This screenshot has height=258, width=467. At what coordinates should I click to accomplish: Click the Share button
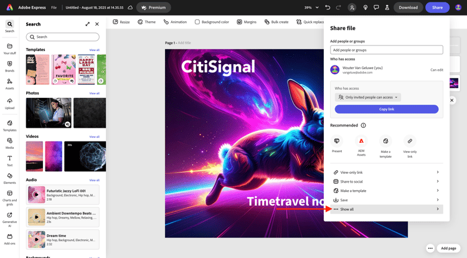click(437, 7)
